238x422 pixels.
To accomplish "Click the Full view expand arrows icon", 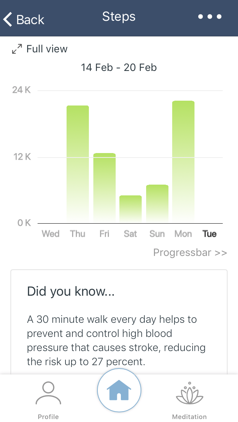I will [x=17, y=49].
